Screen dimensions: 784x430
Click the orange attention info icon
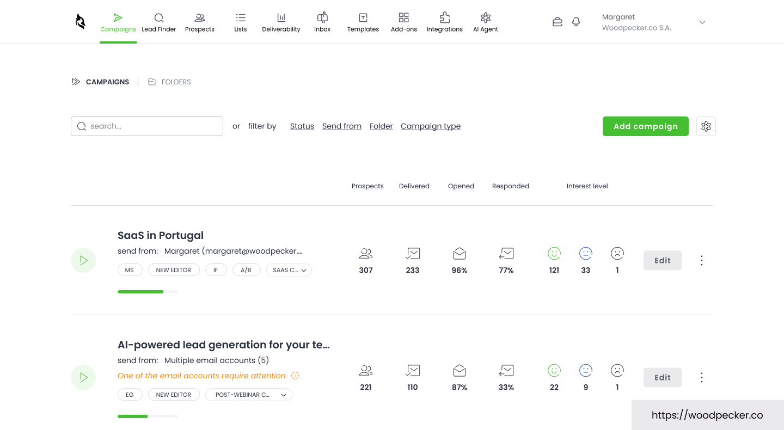point(295,376)
